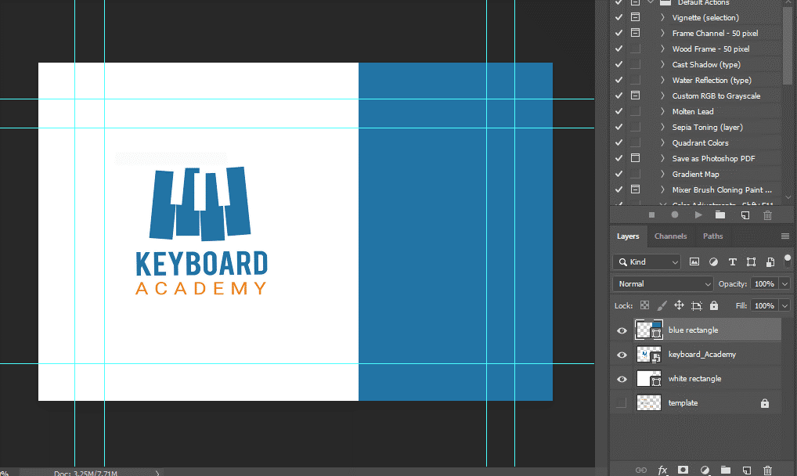The image size is (797, 476).
Task: Toggle the Sepia Toning action checkmark
Action: point(618,127)
